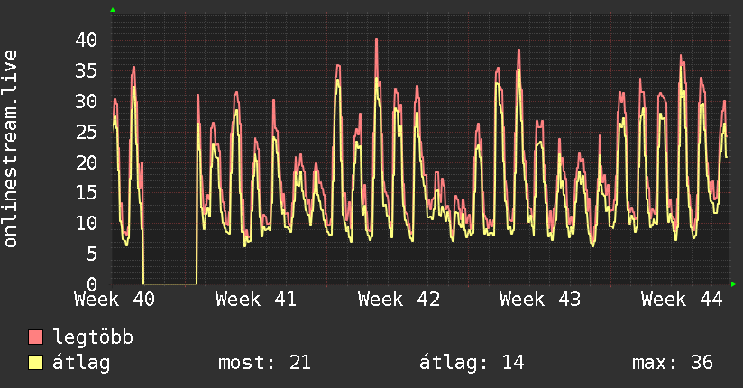Image resolution: width=743 pixels, height=388 pixels.
Task: Click the 'max: 36' statistic
Action: 673,363
